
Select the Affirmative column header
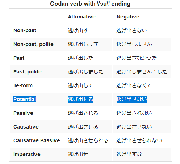tap(82, 17)
